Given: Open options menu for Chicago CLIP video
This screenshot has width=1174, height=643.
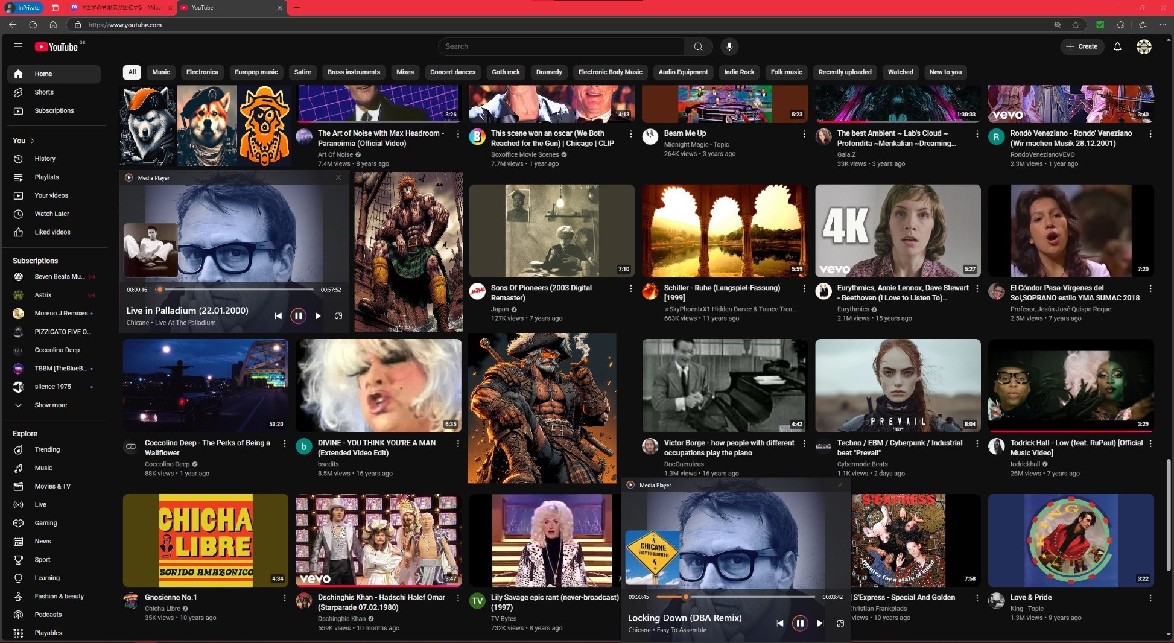Looking at the screenshot, I should point(631,134).
